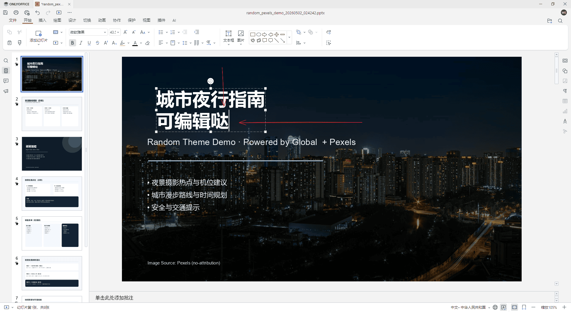
Task: Switch to the 设计 tab
Action: pos(72,20)
